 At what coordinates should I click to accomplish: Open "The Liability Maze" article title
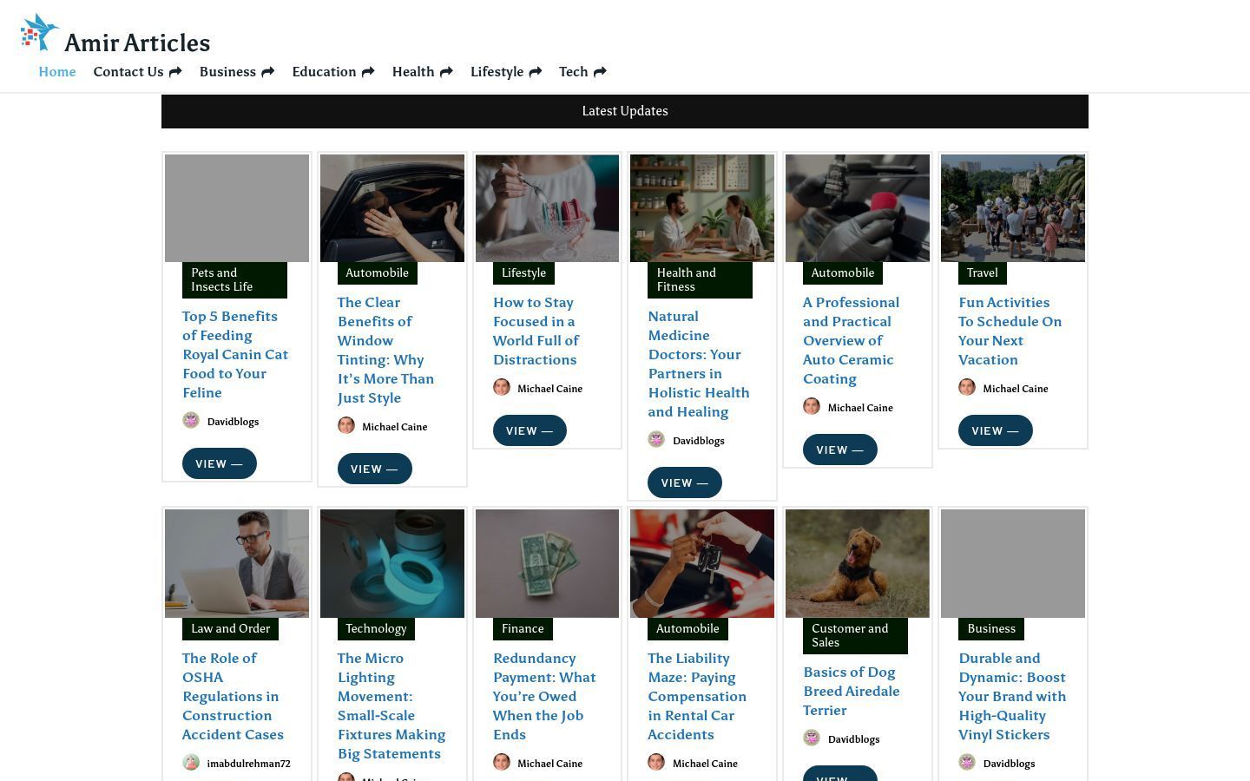(x=697, y=696)
